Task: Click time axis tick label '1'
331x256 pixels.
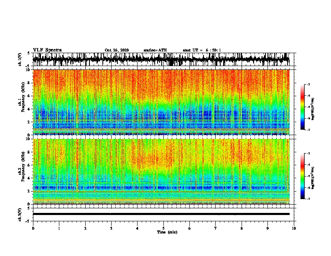Action: (x=59, y=228)
